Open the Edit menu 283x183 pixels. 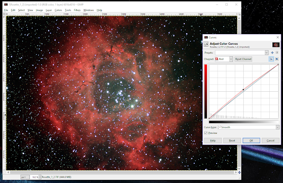pyautogui.click(x=13, y=10)
